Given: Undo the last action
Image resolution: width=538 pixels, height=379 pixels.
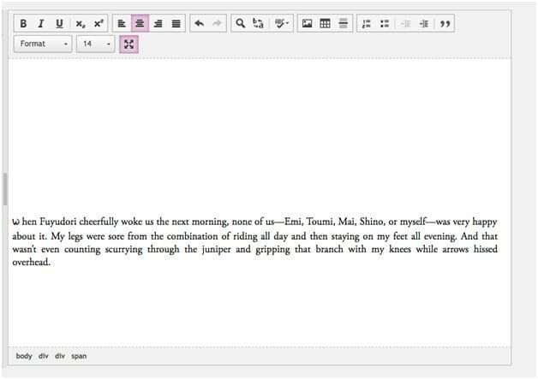Looking at the screenshot, I should [199, 24].
